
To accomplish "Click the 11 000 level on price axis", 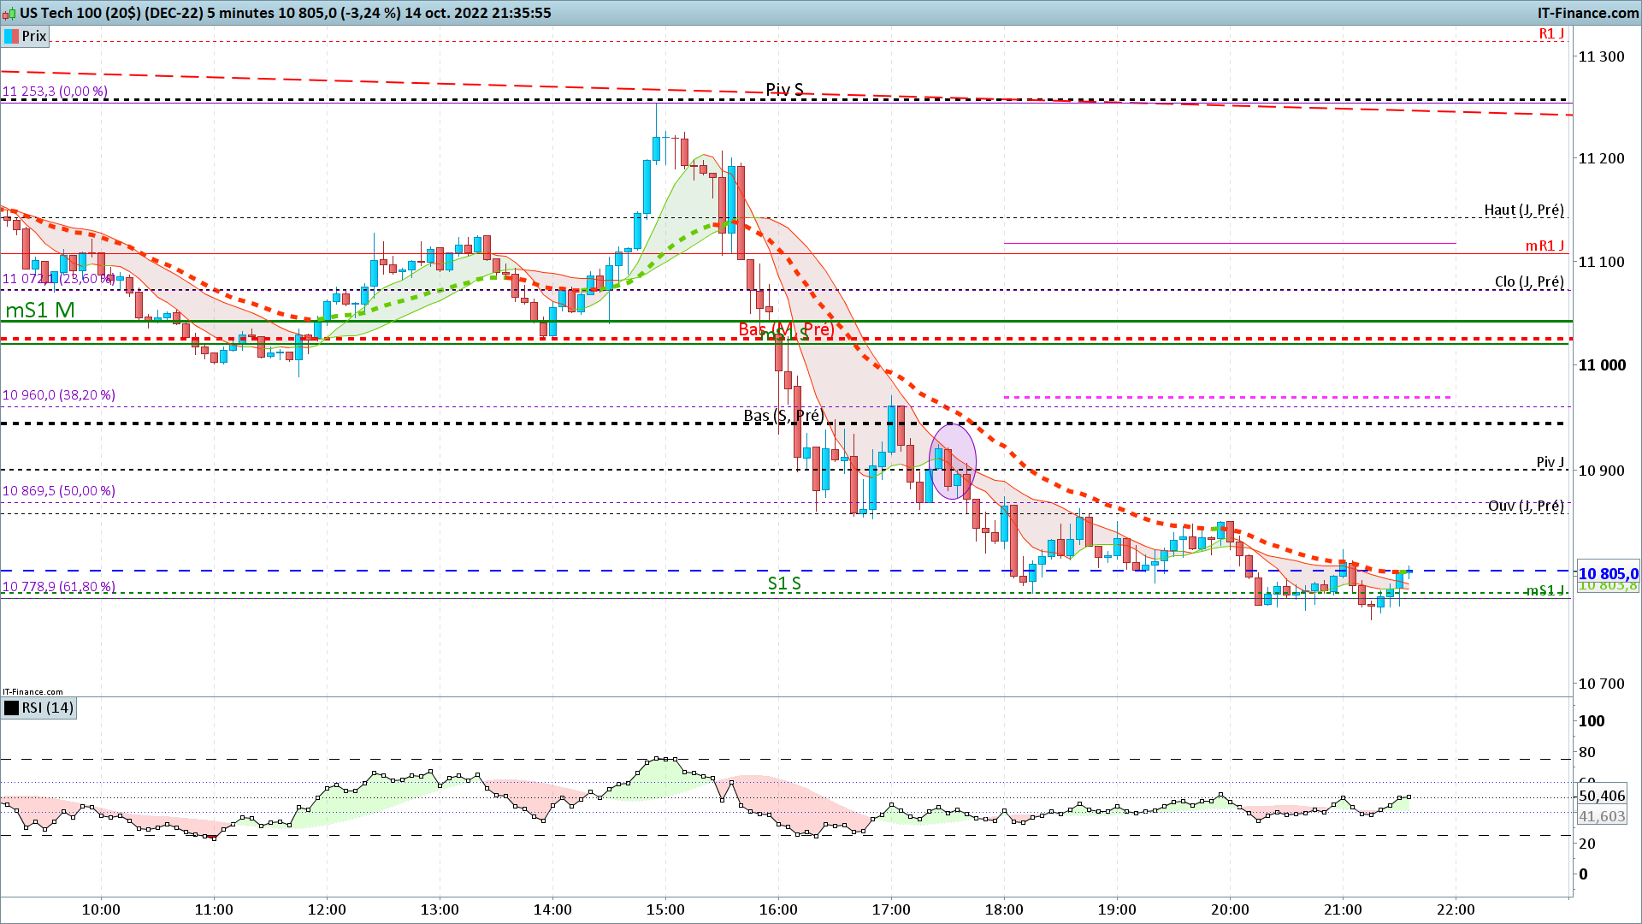I will click(1601, 365).
